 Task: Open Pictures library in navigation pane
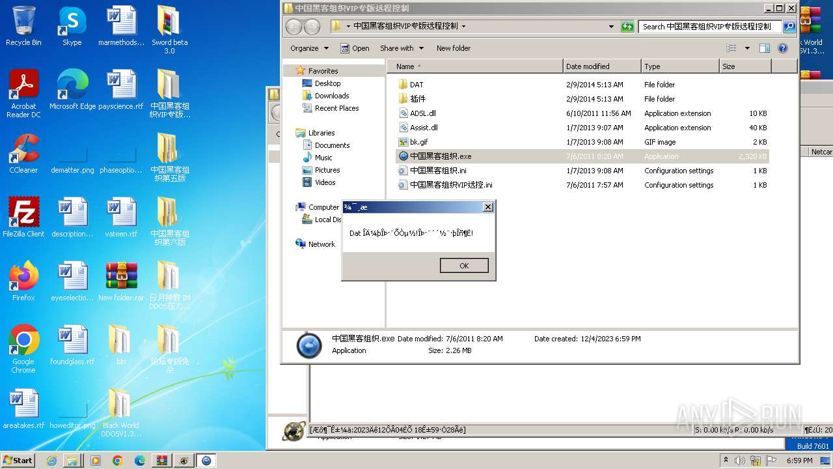point(327,170)
